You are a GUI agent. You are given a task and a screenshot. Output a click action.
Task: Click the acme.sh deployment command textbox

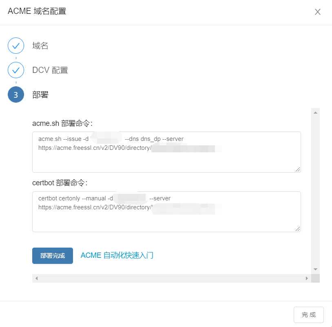point(166,157)
